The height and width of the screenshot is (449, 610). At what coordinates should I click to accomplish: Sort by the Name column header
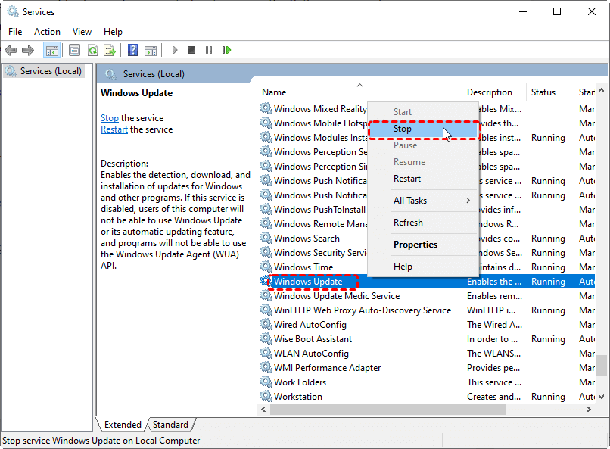point(274,92)
